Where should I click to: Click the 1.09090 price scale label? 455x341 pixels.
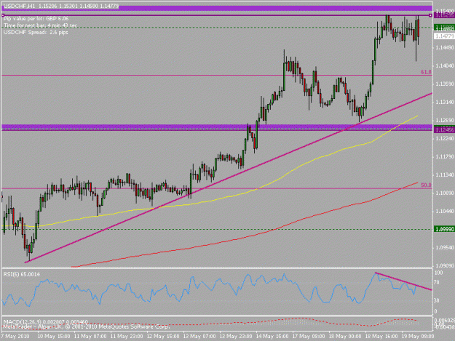[445, 265]
